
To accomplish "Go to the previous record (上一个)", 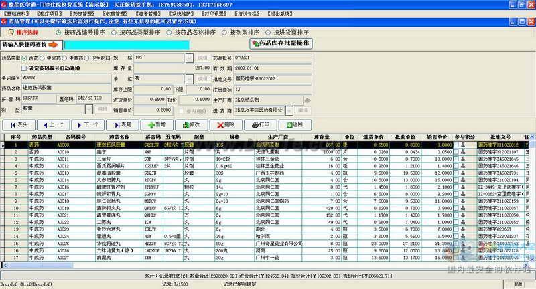I will coord(54,125).
